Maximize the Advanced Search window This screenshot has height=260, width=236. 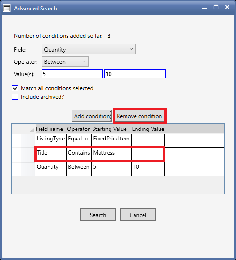[216, 7]
